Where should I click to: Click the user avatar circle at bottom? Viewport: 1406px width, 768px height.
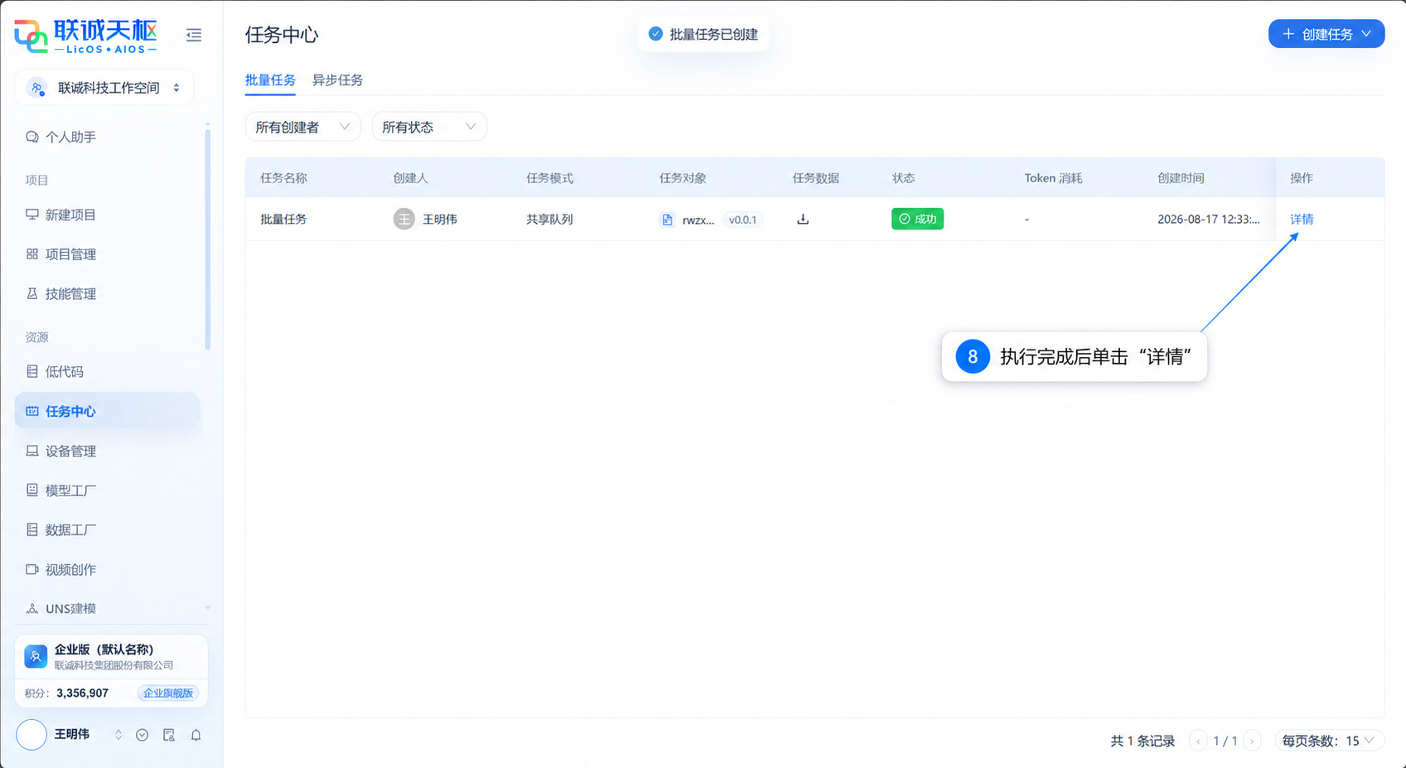pos(31,735)
